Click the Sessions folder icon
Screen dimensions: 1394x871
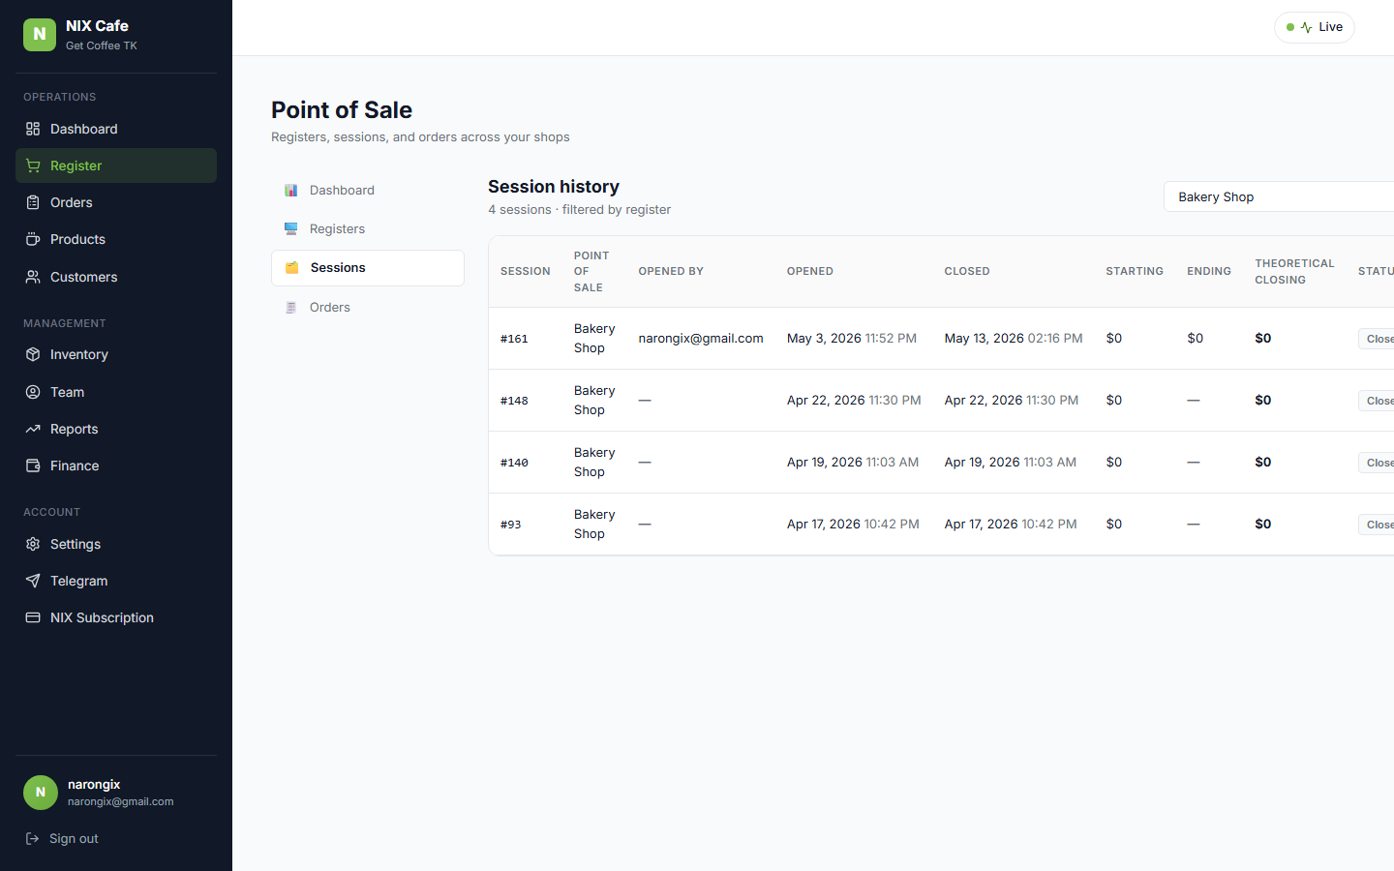point(291,268)
